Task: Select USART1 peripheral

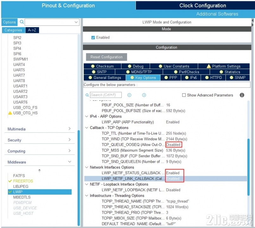Action: [x=20, y=86]
